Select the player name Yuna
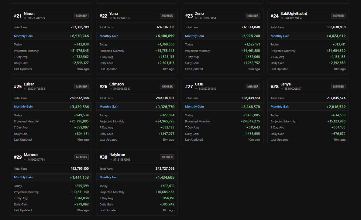The width and height of the screenshot is (361, 220). [x=114, y=14]
